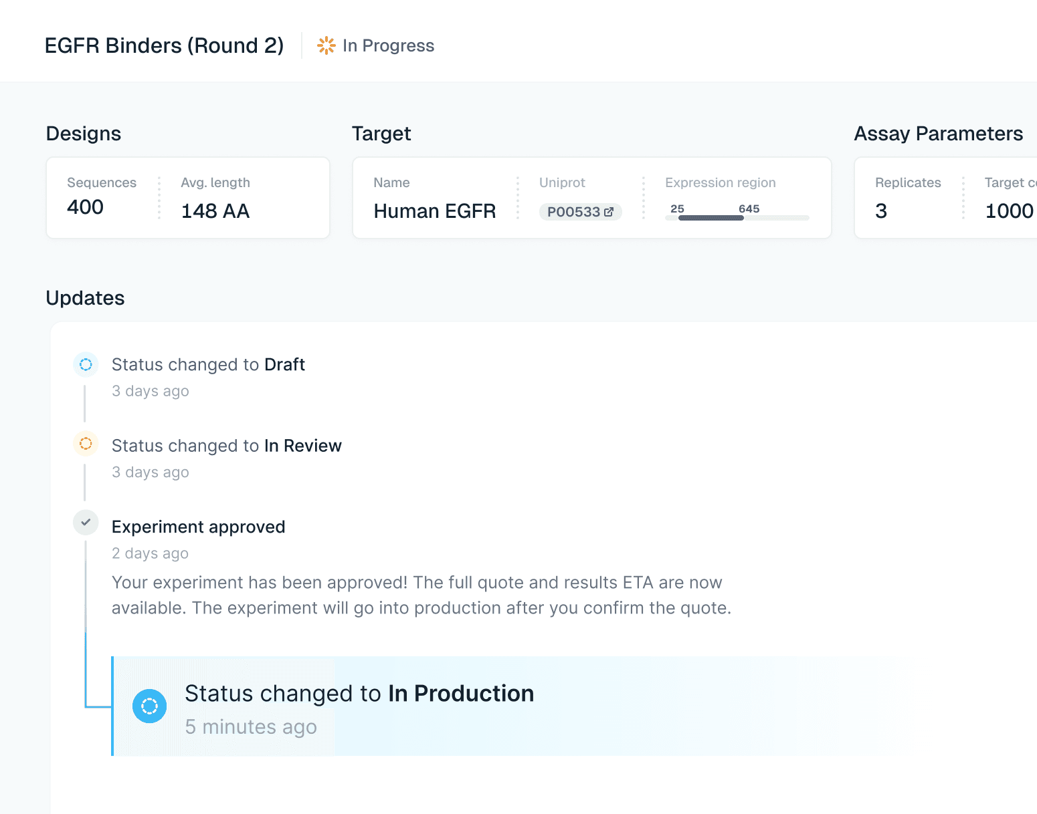Expand the Experiment approved update entry
The height and width of the screenshot is (814, 1037).
198,527
